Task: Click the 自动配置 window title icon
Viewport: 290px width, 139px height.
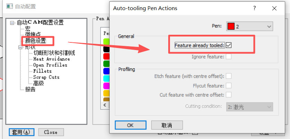Action: pyautogui.click(x=10, y=6)
